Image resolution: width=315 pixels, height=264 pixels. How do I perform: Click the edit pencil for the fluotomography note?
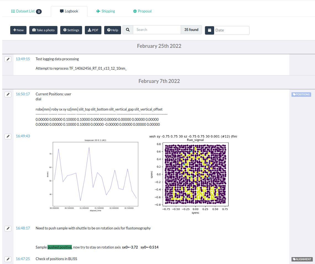tap(8, 228)
